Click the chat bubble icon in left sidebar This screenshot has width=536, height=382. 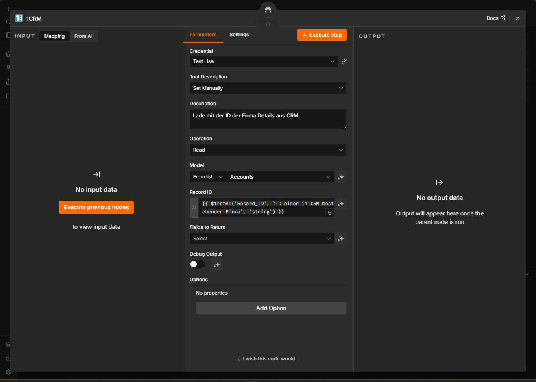(x=8, y=96)
